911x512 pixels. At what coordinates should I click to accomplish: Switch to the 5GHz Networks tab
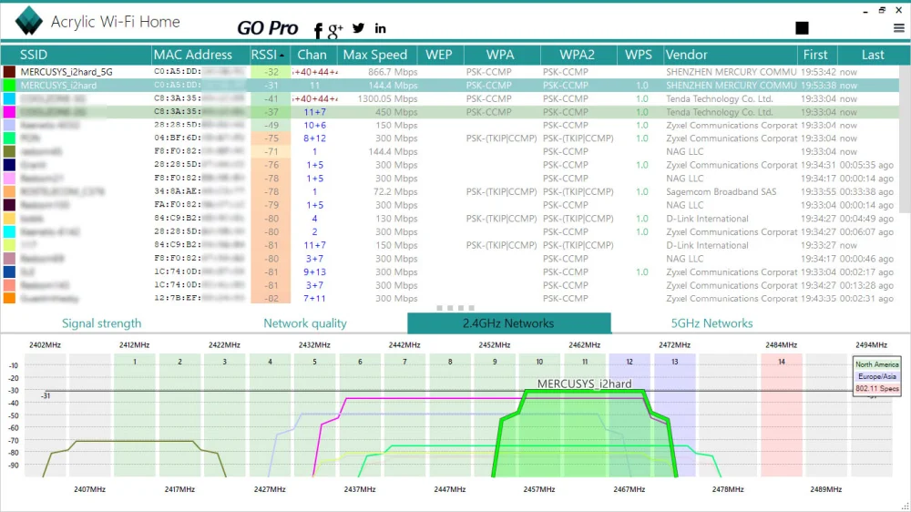click(711, 323)
